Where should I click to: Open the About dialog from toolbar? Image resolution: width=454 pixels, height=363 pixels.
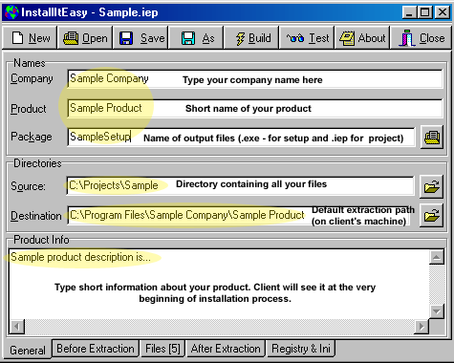point(362,38)
